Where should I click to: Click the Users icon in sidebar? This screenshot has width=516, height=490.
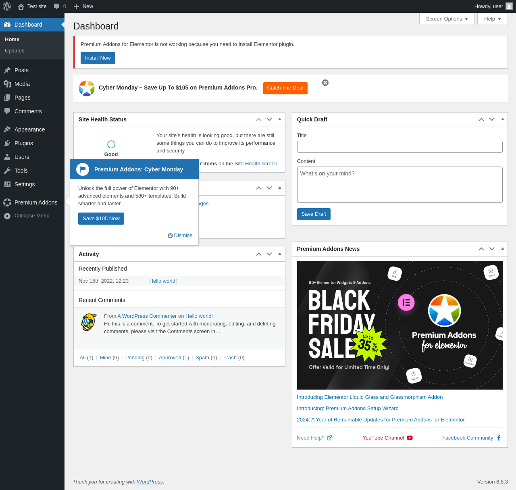click(7, 157)
